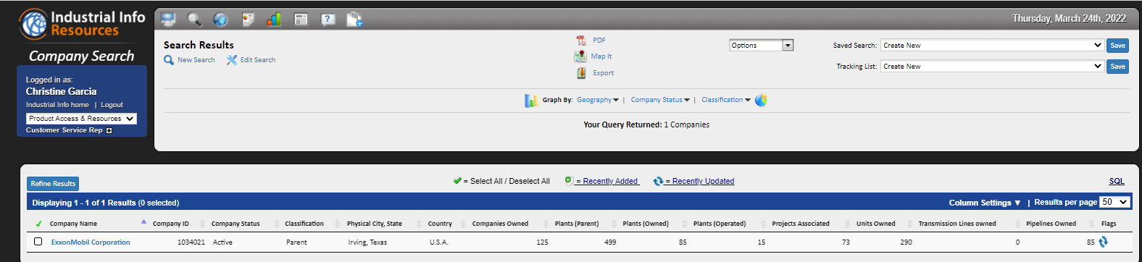Click the green checkmark beside Select All / Deselect All

[x=457, y=181]
